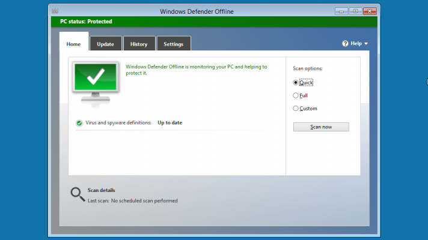Click the Windows Defender title bar app icon
The image size is (428, 240).
(x=55, y=11)
